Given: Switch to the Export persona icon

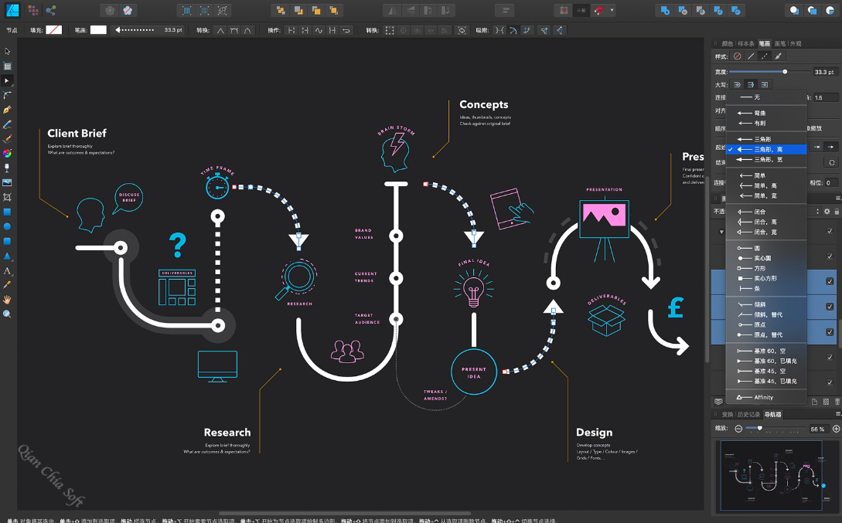Looking at the screenshot, I should [51, 10].
